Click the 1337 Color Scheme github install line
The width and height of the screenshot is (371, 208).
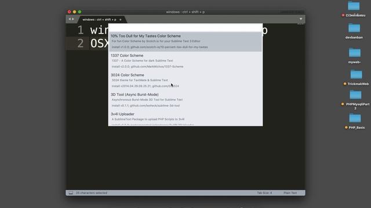tap(147, 67)
